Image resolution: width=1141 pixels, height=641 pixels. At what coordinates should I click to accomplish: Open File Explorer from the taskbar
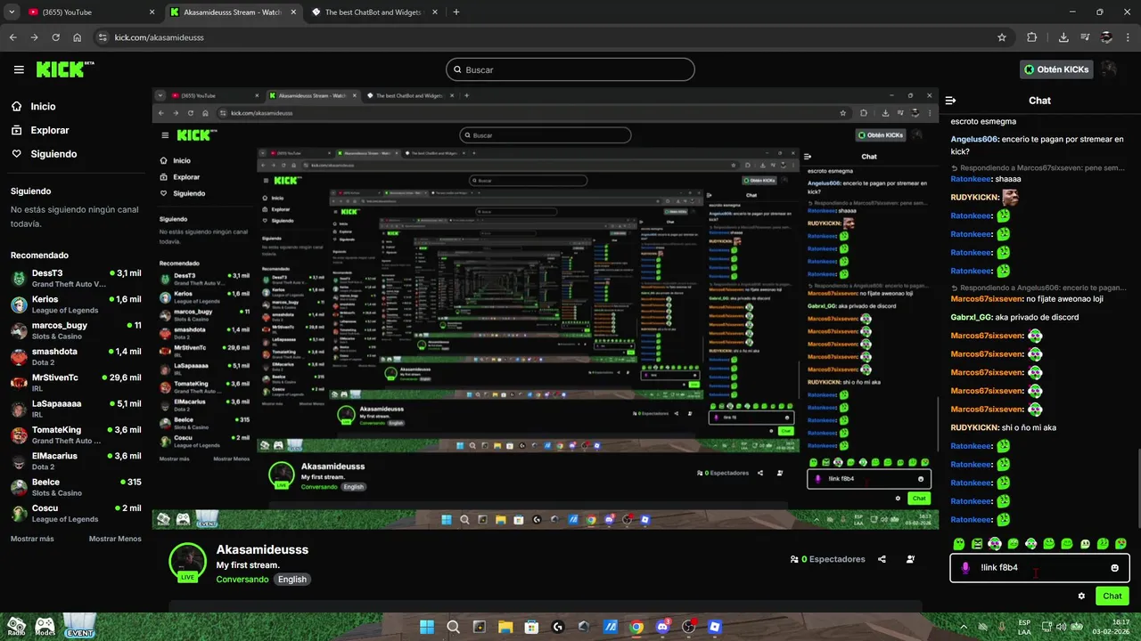(x=505, y=627)
